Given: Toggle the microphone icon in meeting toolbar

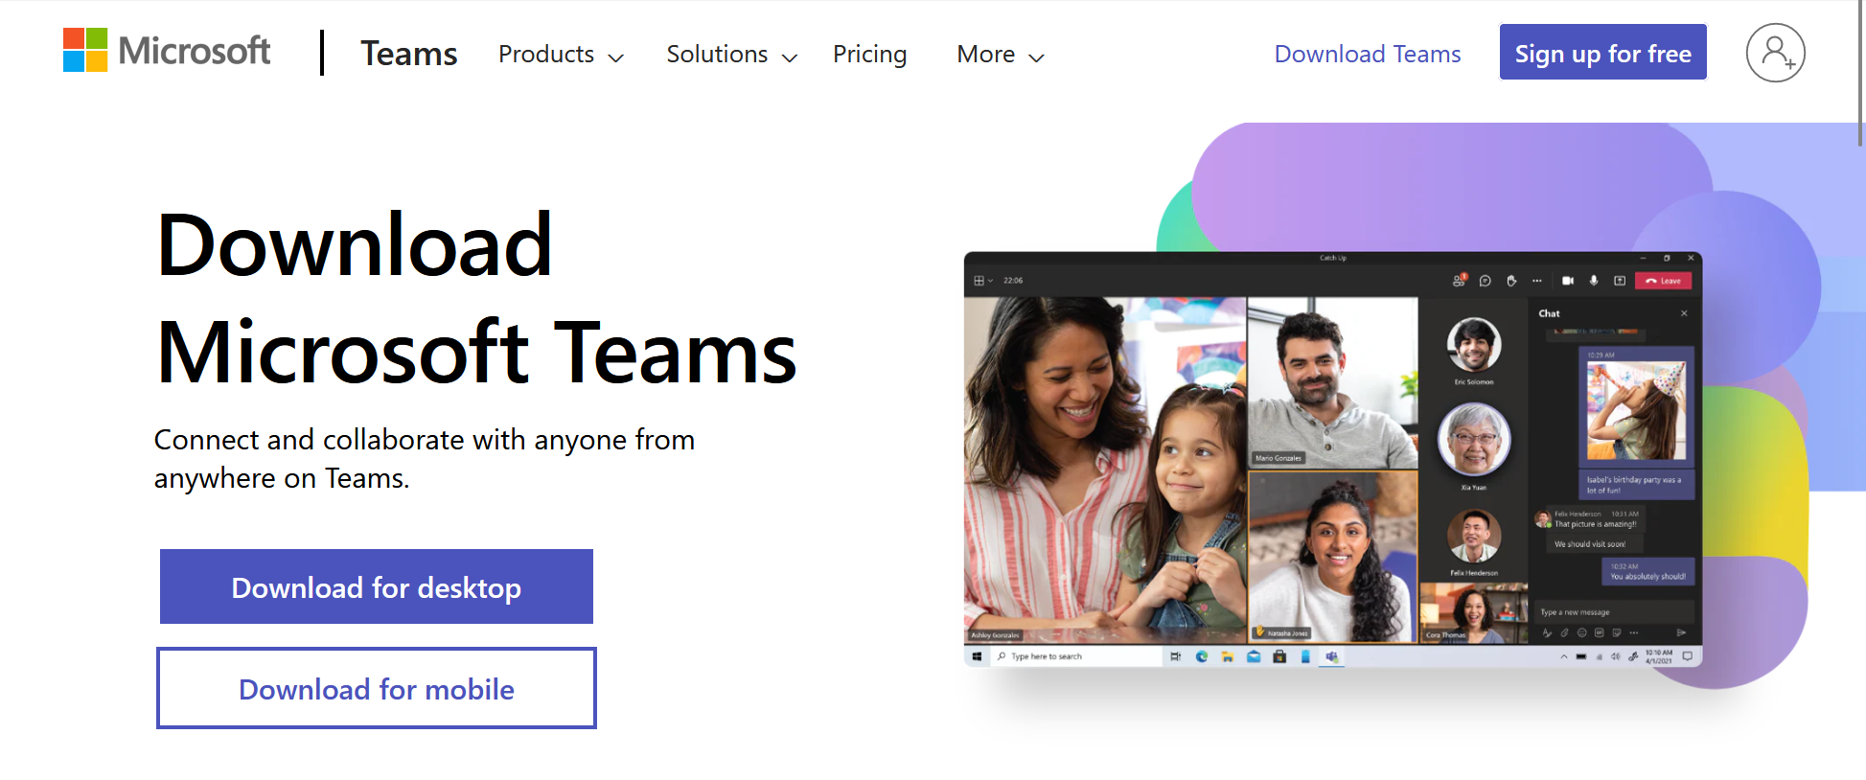Looking at the screenshot, I should (1594, 281).
